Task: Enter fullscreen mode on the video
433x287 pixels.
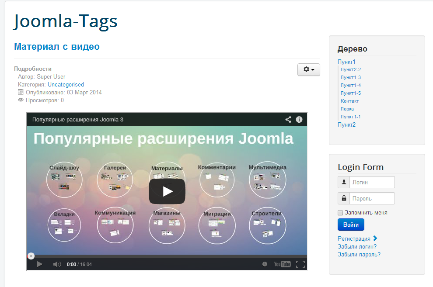Action: 300,264
